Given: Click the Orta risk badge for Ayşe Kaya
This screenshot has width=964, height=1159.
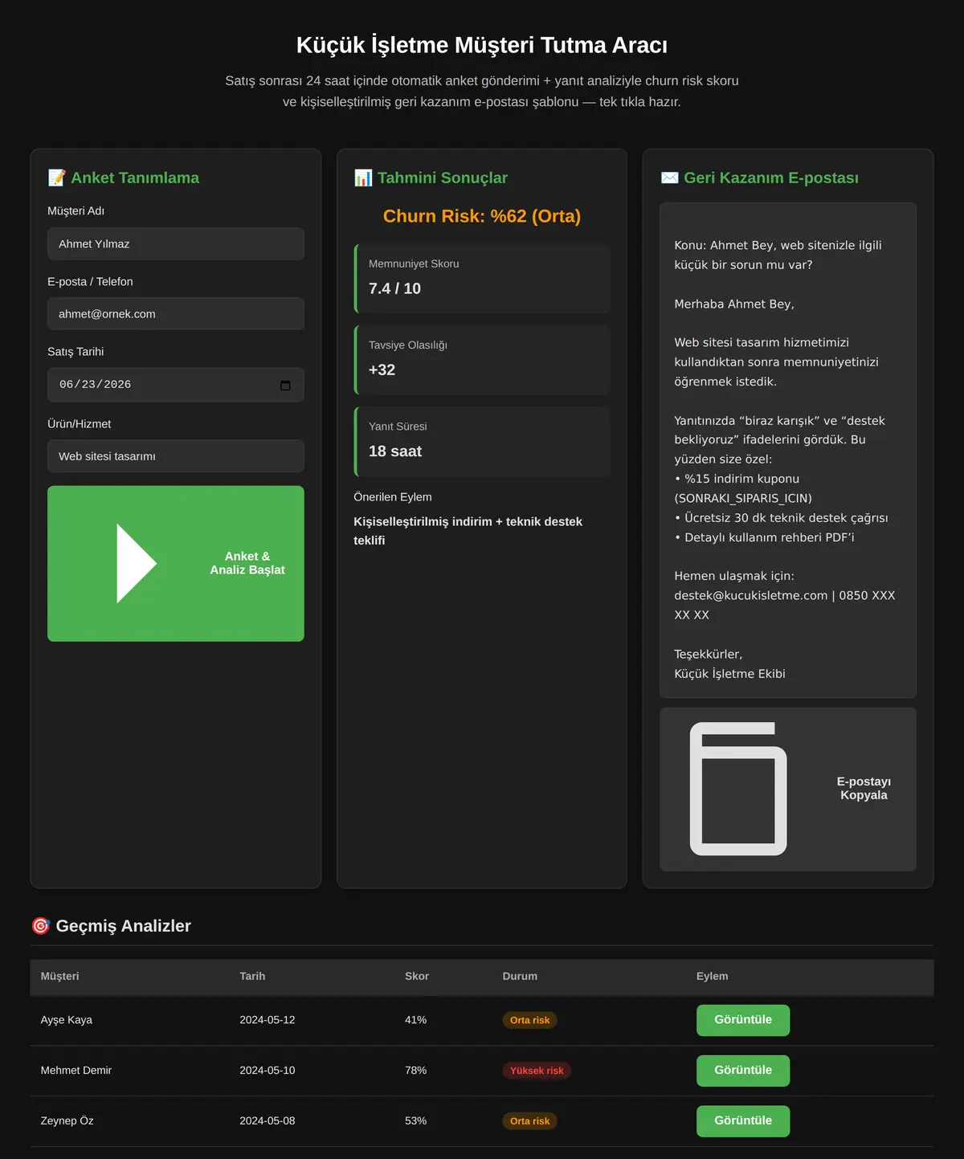Looking at the screenshot, I should tap(529, 1020).
